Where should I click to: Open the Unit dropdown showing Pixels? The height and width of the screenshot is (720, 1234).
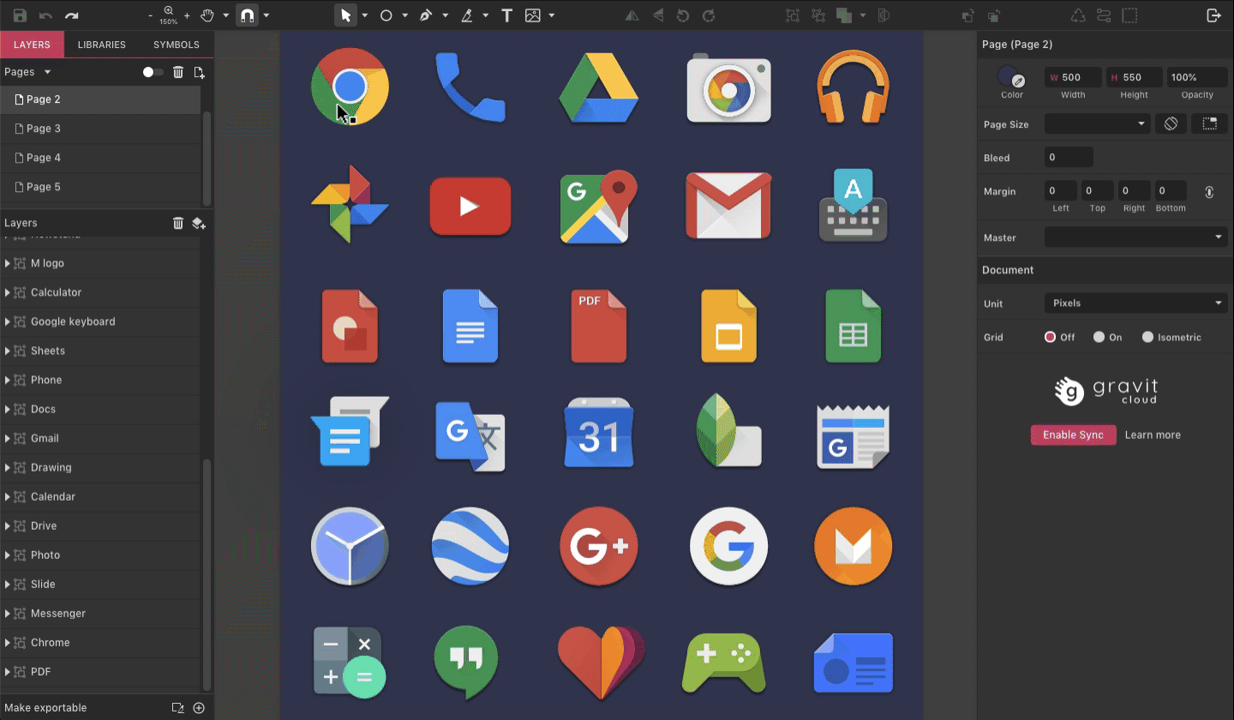pos(1135,303)
